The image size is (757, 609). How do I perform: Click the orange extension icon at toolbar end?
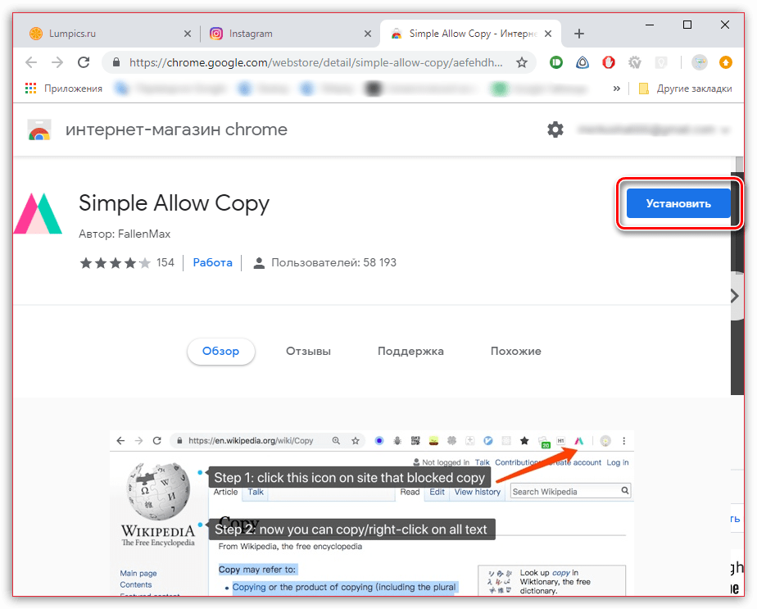tap(725, 62)
